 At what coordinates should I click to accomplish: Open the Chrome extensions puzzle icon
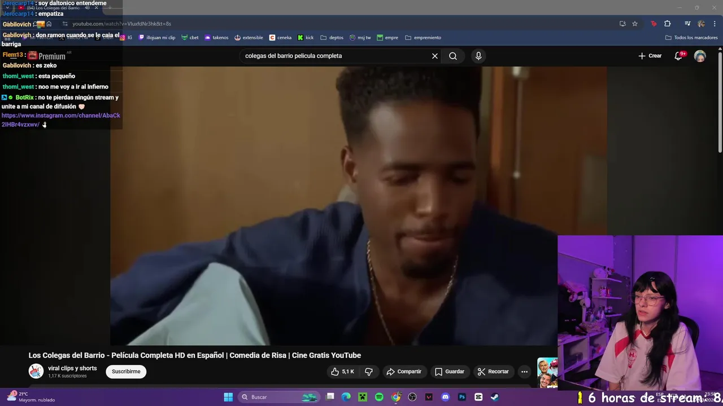(x=668, y=24)
